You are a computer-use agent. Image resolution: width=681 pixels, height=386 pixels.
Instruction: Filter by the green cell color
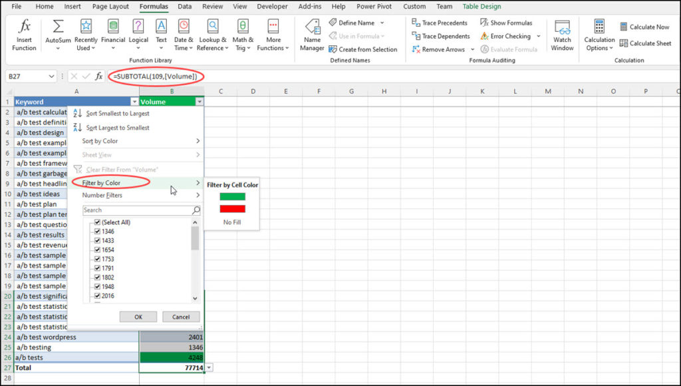pos(232,196)
